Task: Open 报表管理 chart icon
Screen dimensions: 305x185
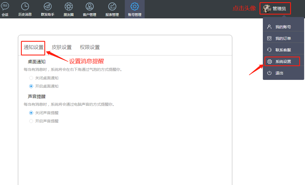Action: click(112, 7)
